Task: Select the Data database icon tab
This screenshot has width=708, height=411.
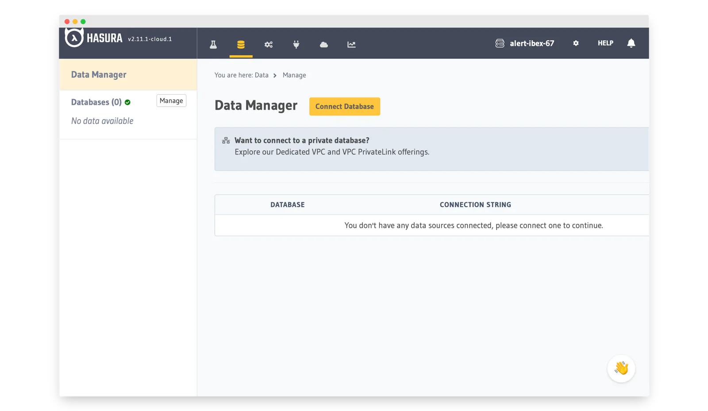Action: (241, 44)
